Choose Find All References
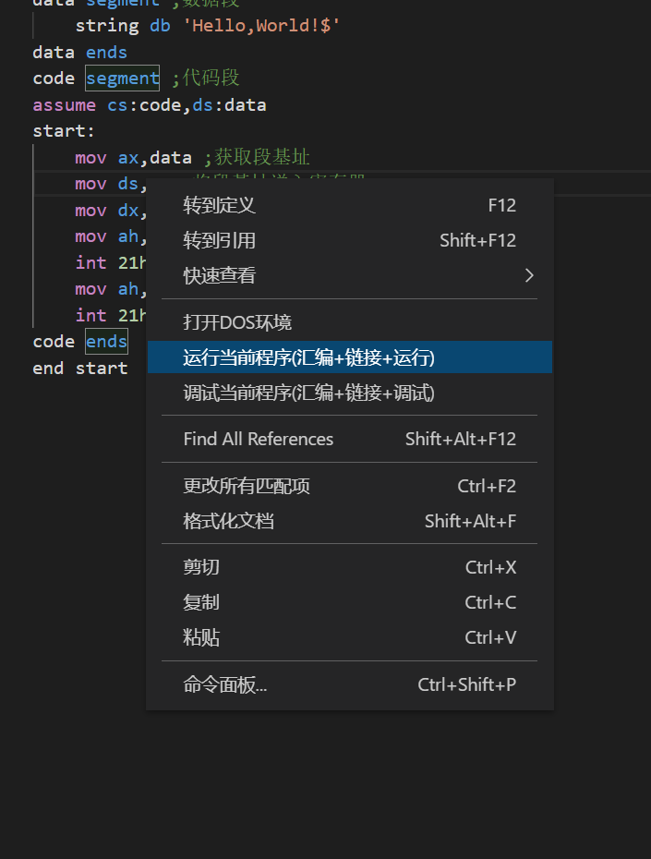Image resolution: width=651 pixels, height=859 pixels. point(259,439)
